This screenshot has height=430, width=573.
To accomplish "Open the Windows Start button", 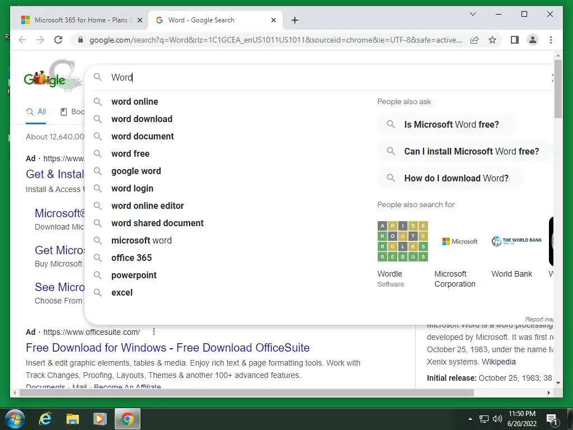I will click(x=15, y=419).
